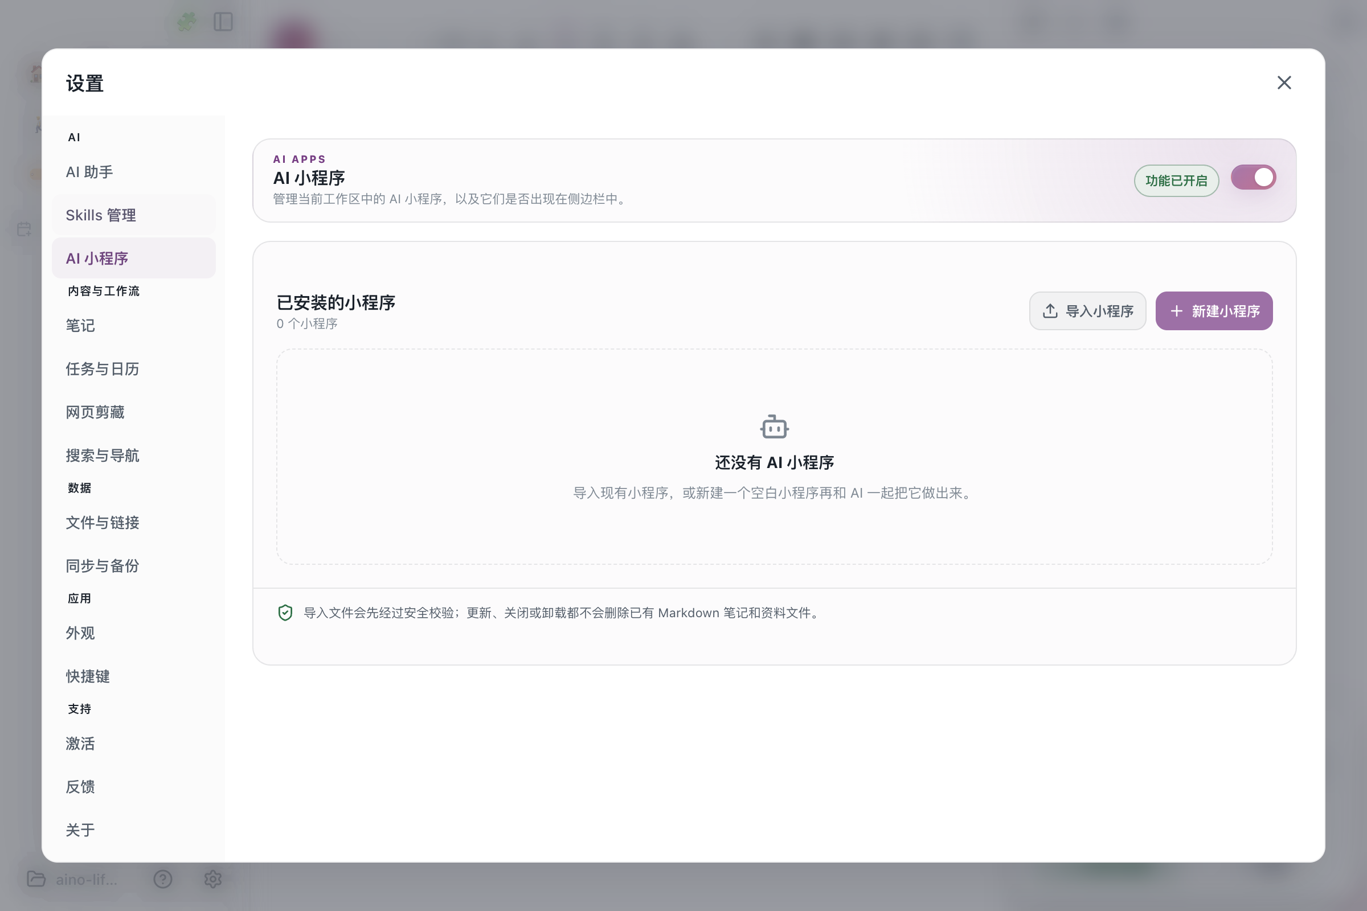Click the 已安装的小程序 heading
The width and height of the screenshot is (1367, 911).
336,302
